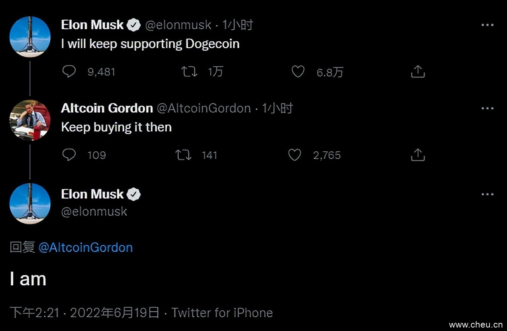507x331 pixels.
Task: Like Elon Musk's Dogecoin tweet
Action: (x=298, y=71)
